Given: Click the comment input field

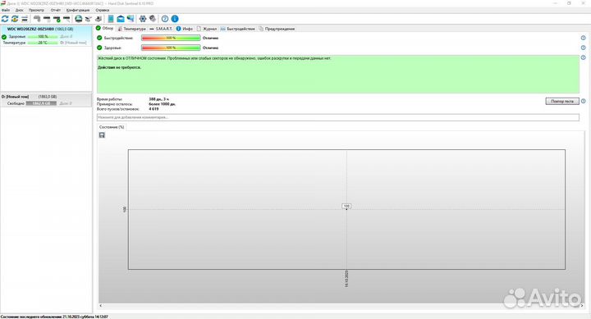Looking at the screenshot, I should tap(337, 117).
